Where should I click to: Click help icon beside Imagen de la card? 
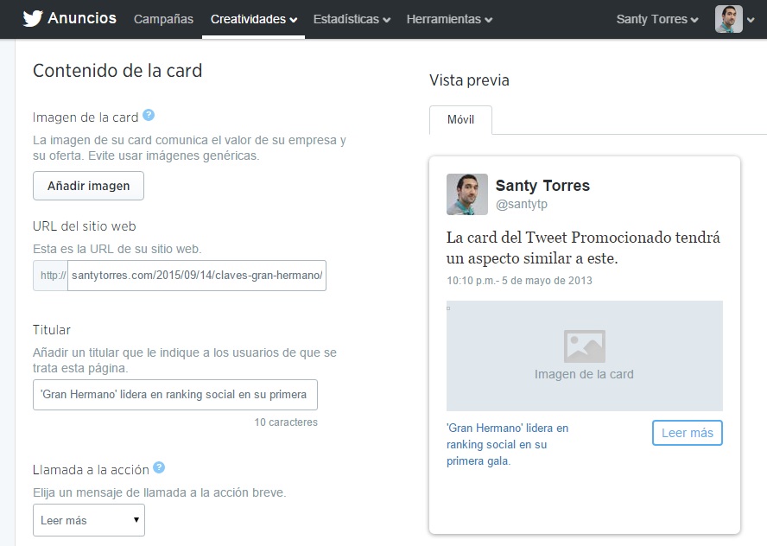pos(149,116)
